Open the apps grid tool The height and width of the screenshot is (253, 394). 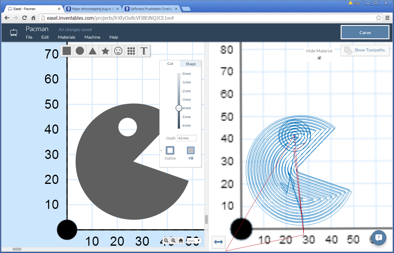tap(131, 51)
